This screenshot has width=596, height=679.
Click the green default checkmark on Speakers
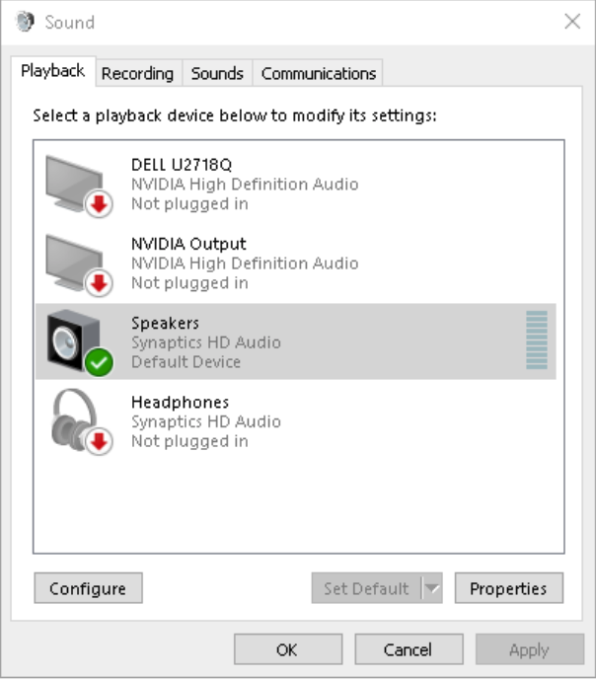(100, 362)
